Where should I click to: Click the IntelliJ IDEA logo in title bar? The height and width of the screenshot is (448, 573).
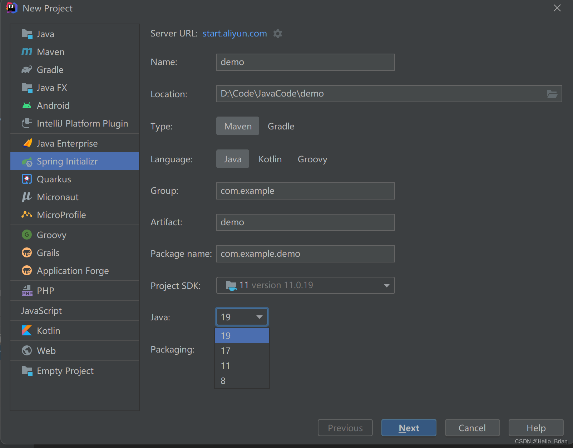[11, 8]
